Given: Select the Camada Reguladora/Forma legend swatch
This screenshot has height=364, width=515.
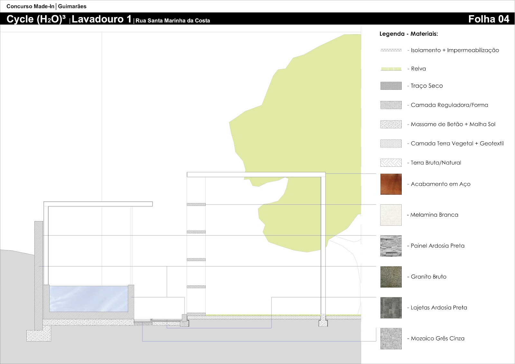Looking at the screenshot, I should click(x=391, y=105).
